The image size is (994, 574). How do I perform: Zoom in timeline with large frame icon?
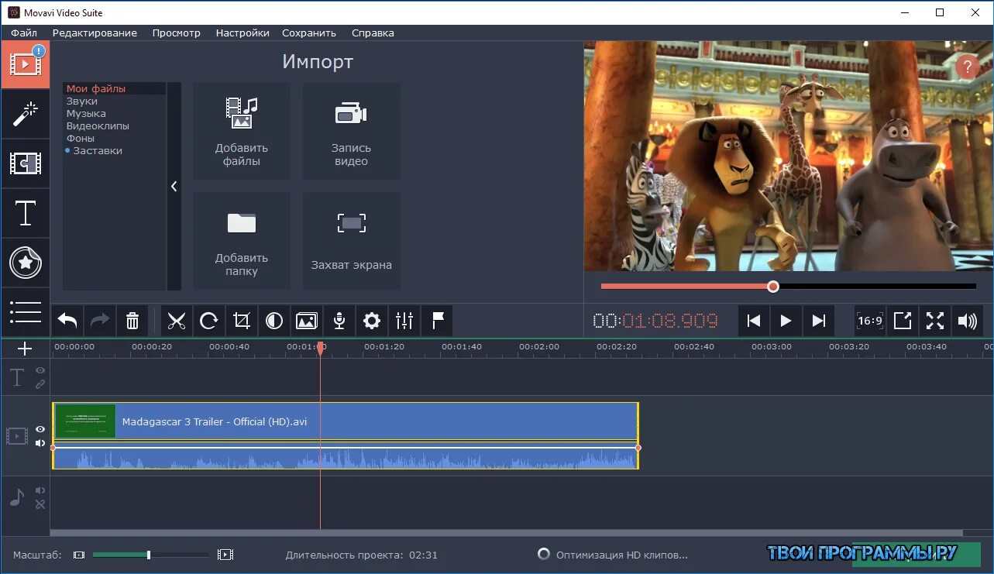click(225, 555)
